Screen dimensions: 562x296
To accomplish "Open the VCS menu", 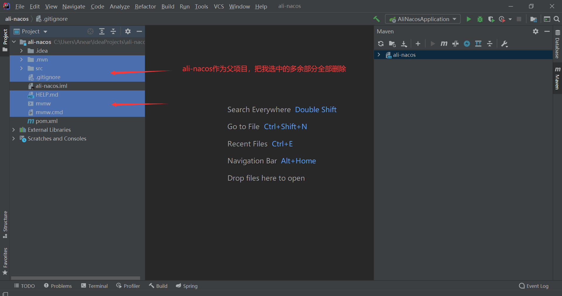I will 219,6.
